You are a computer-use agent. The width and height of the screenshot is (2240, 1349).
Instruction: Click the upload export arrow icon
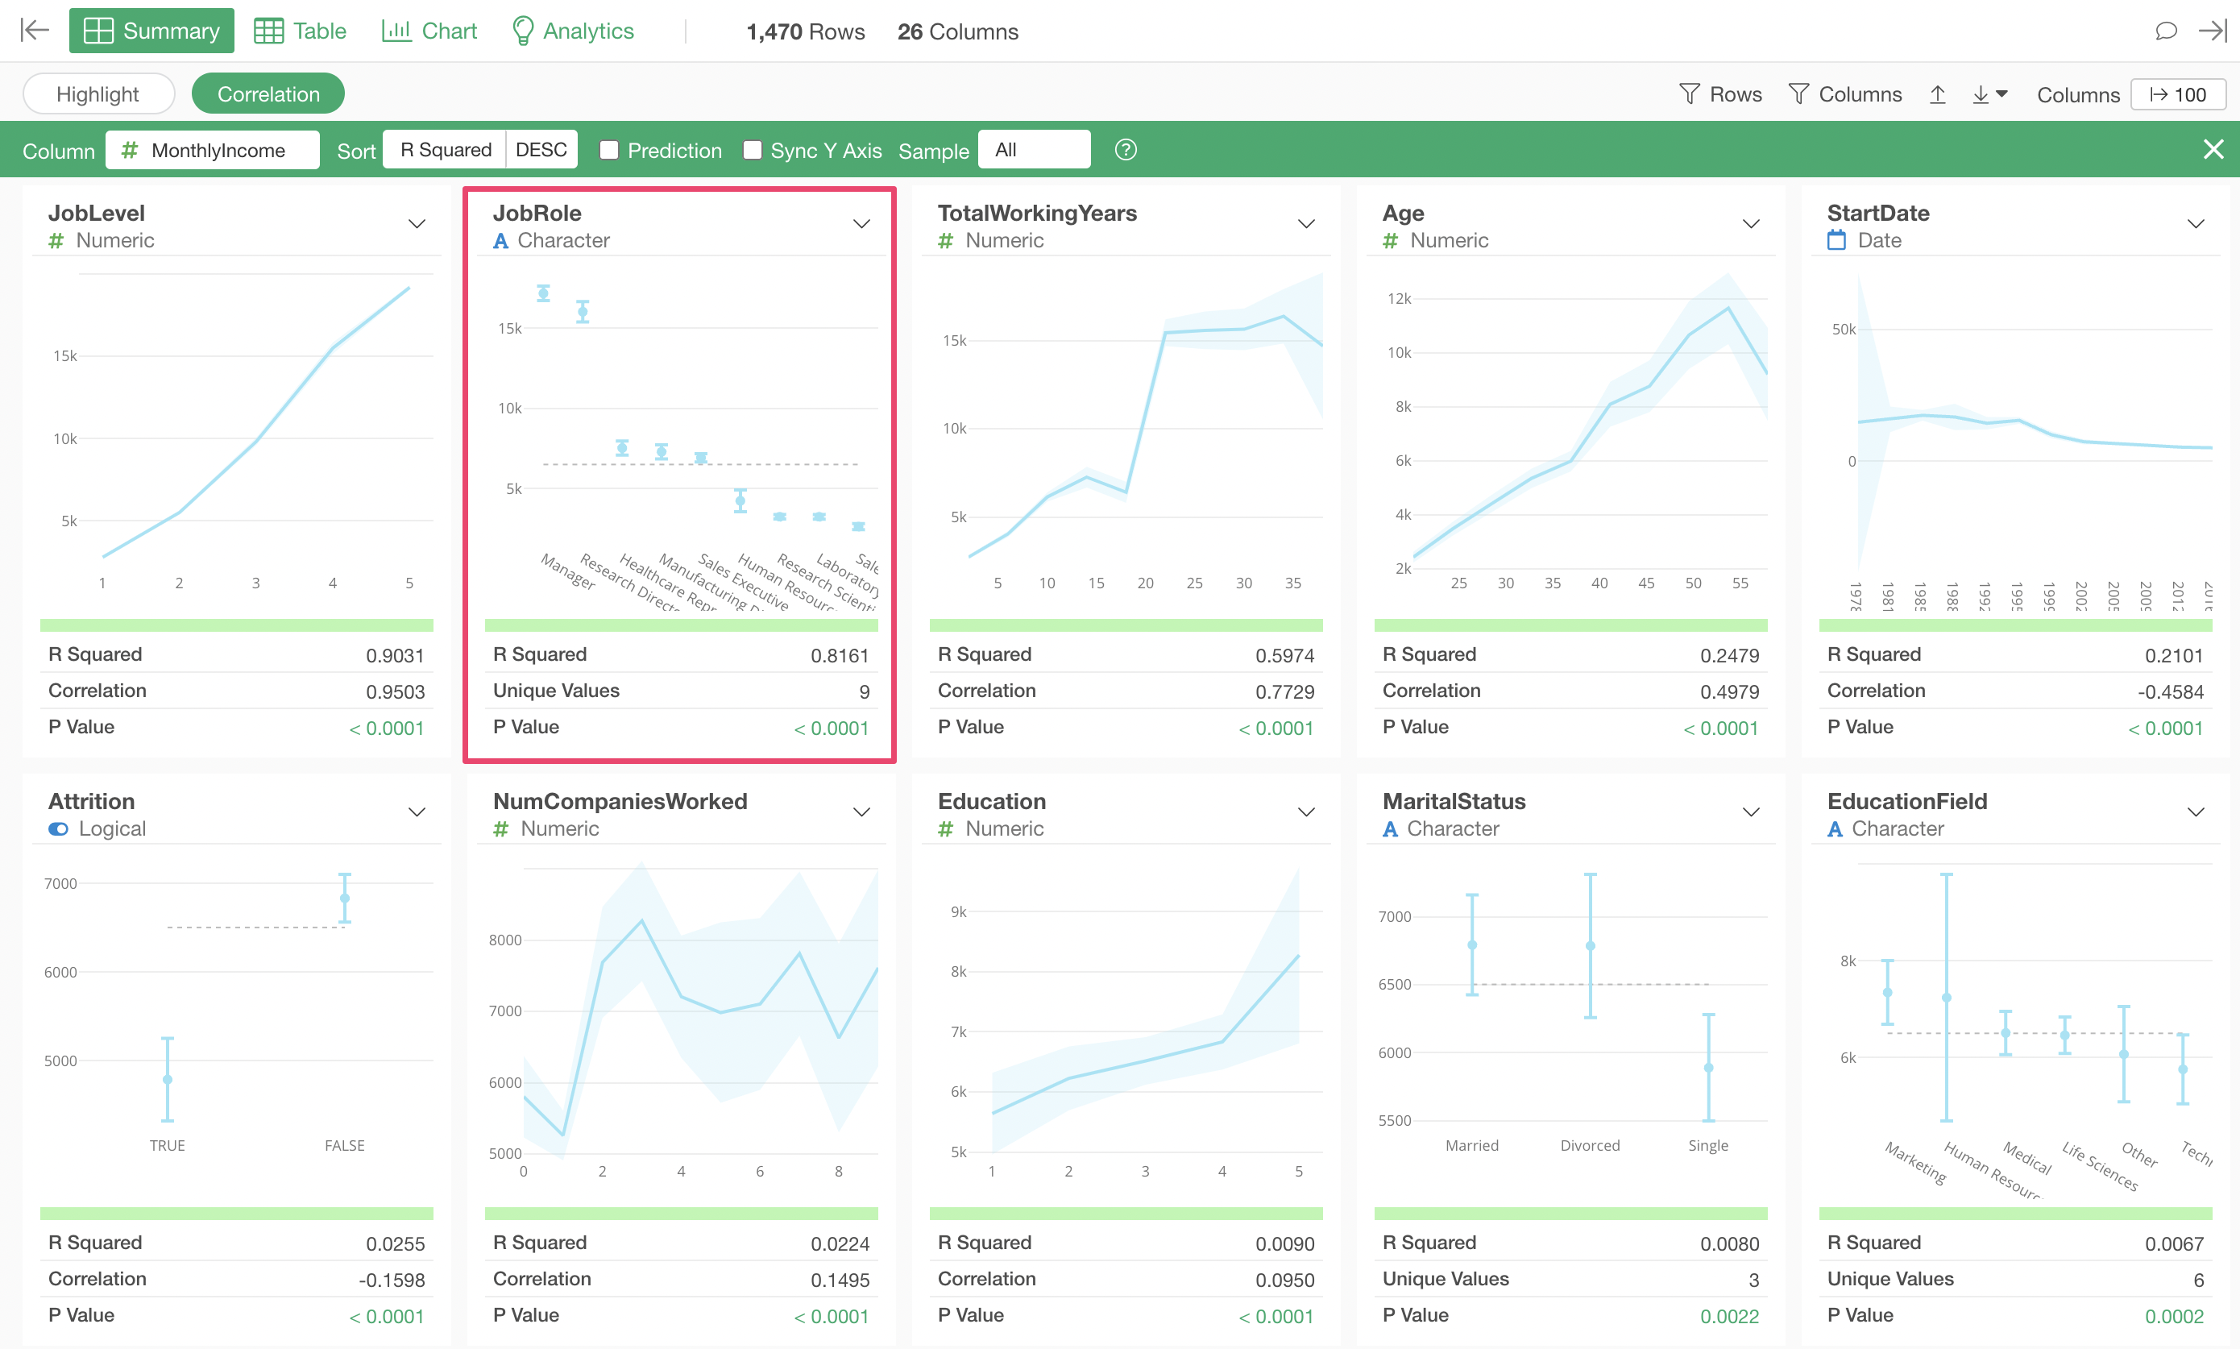1937,94
